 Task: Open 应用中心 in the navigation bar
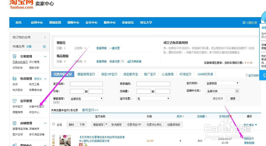click(37, 22)
